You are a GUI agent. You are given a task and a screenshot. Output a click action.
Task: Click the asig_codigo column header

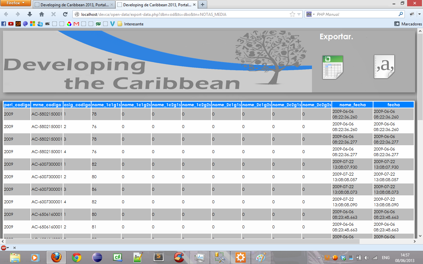[77, 105]
